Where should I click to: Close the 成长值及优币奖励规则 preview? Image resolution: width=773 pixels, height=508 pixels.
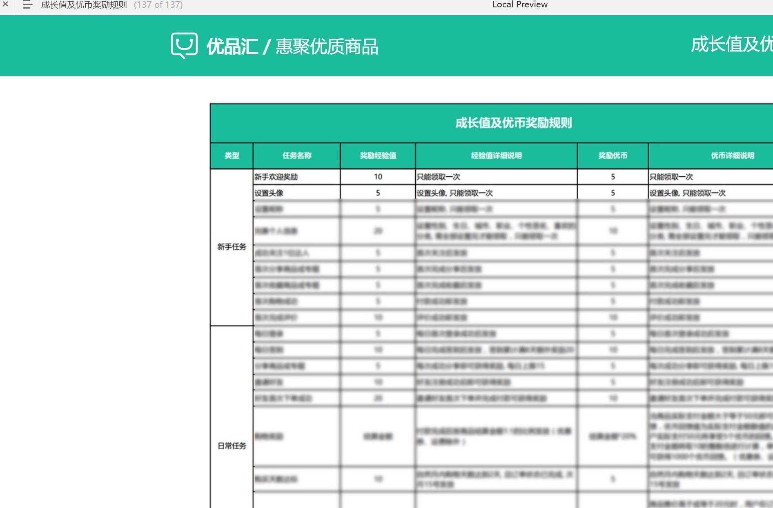[5, 5]
